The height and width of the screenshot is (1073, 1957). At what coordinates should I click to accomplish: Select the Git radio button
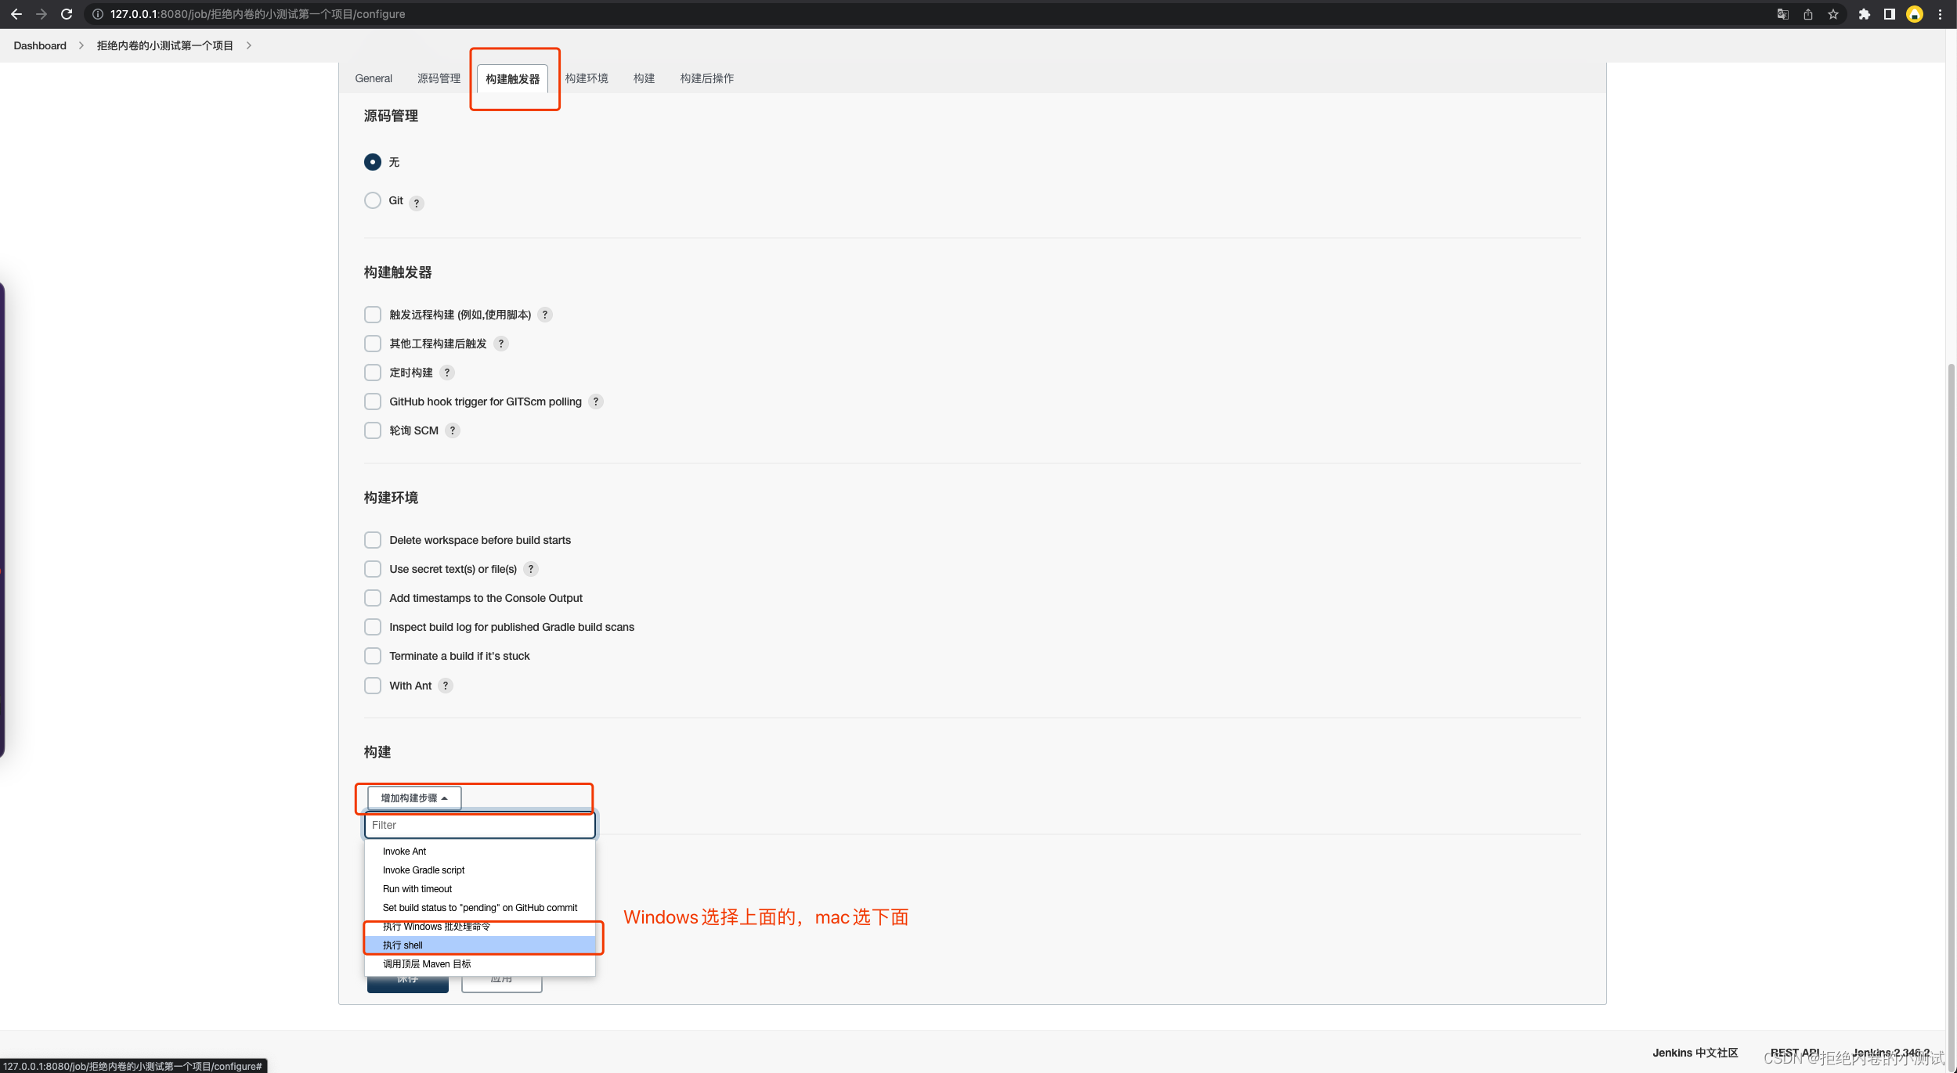click(x=373, y=200)
